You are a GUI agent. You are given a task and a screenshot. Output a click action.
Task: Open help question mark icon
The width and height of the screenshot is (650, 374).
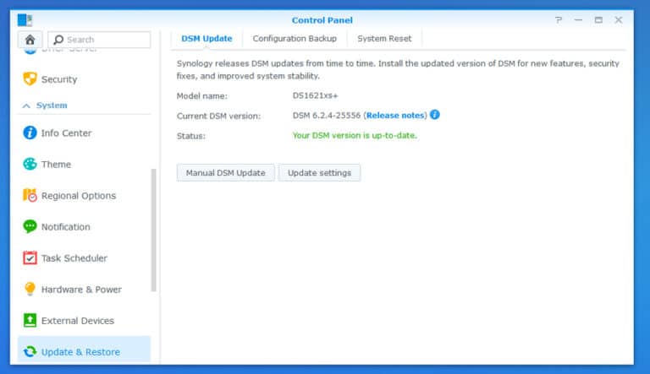pyautogui.click(x=559, y=20)
